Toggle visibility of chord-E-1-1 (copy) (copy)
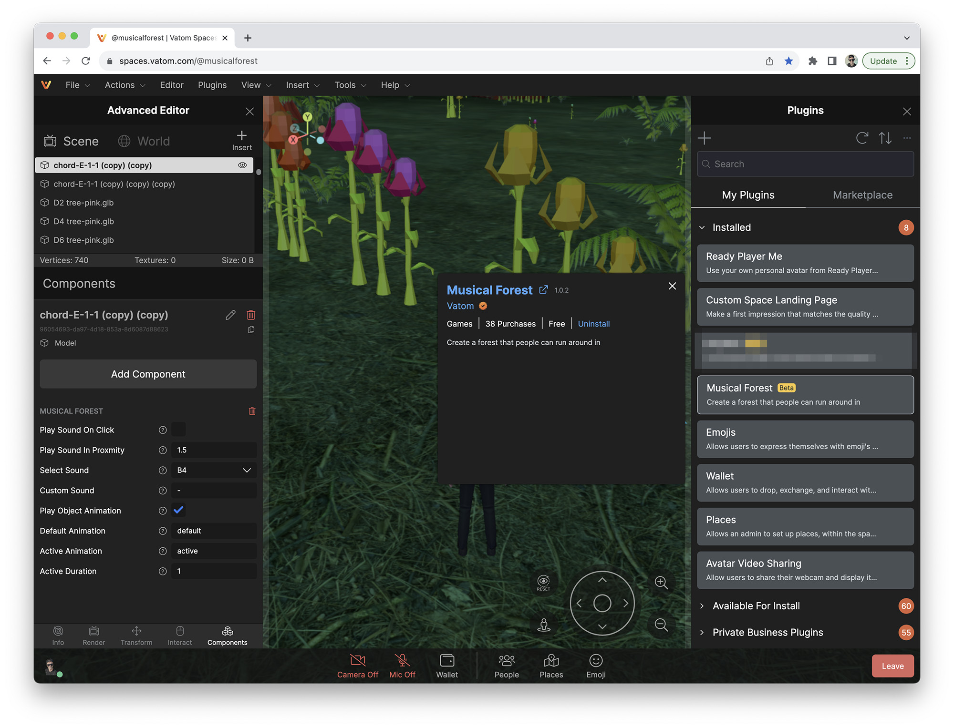Screen dimensions: 954x728 tap(242, 165)
